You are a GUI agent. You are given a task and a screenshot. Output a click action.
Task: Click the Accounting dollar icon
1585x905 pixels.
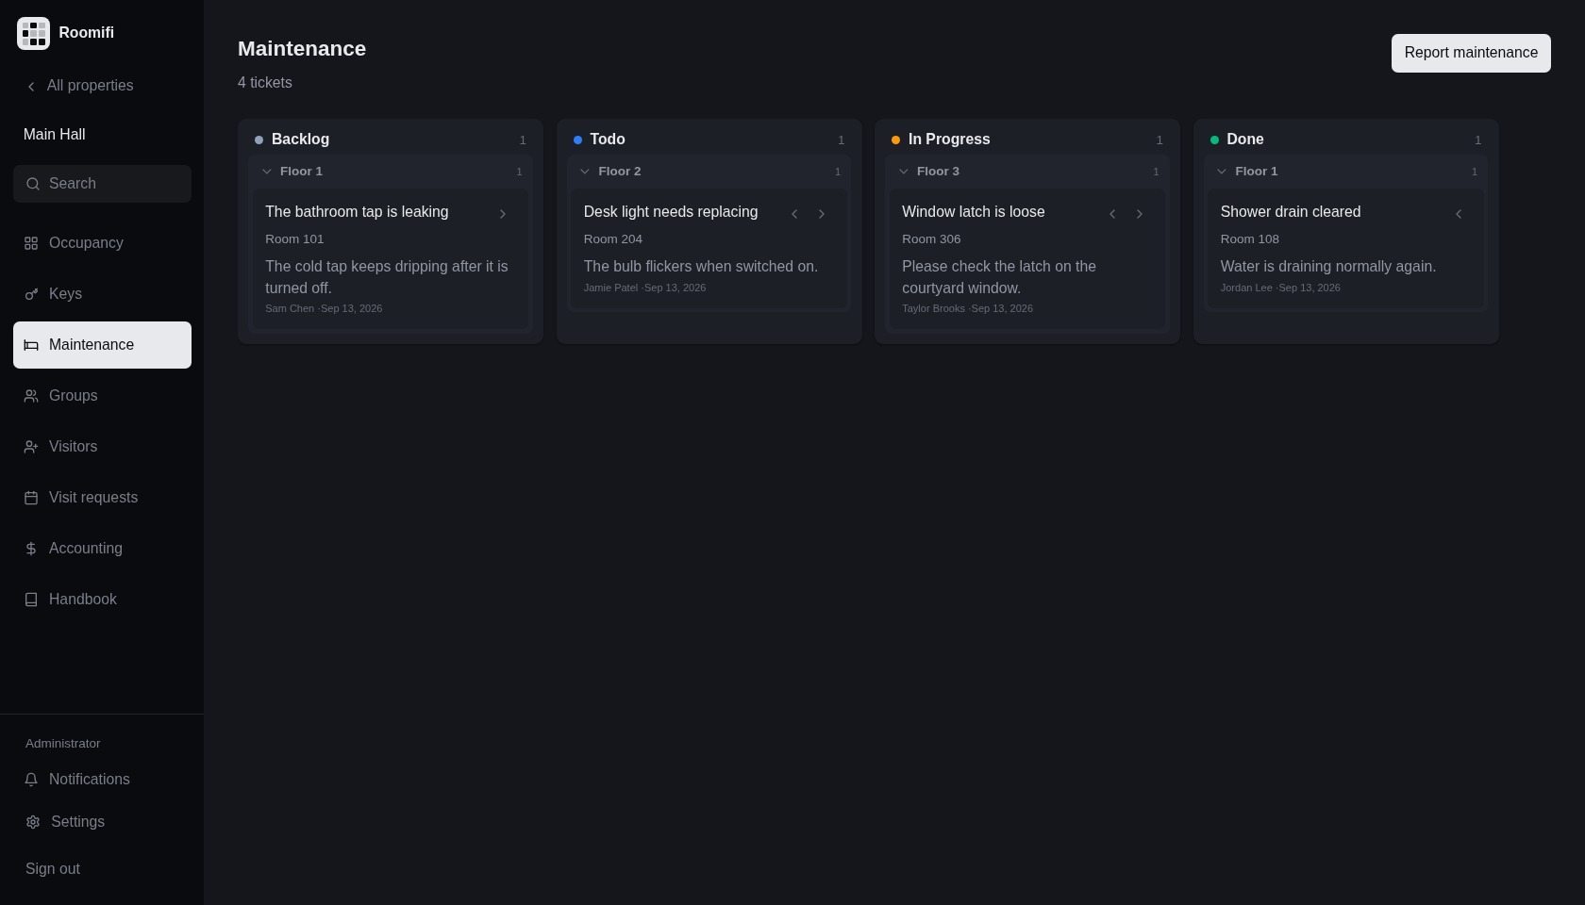pyautogui.click(x=31, y=549)
